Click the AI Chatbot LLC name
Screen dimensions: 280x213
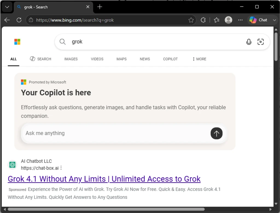click(36, 161)
